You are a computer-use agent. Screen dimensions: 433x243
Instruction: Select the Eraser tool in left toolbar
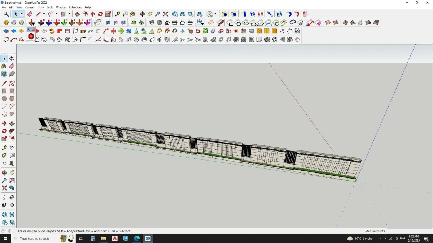(x=12, y=66)
